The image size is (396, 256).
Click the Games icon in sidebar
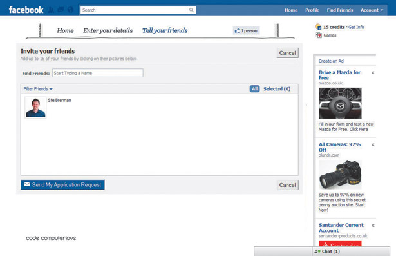[x=318, y=35]
